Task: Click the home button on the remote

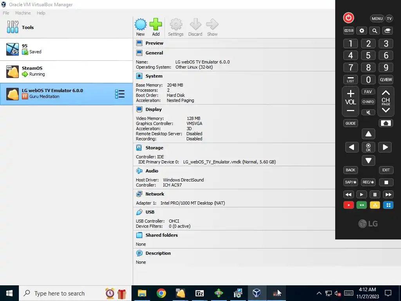Action: (x=386, y=123)
